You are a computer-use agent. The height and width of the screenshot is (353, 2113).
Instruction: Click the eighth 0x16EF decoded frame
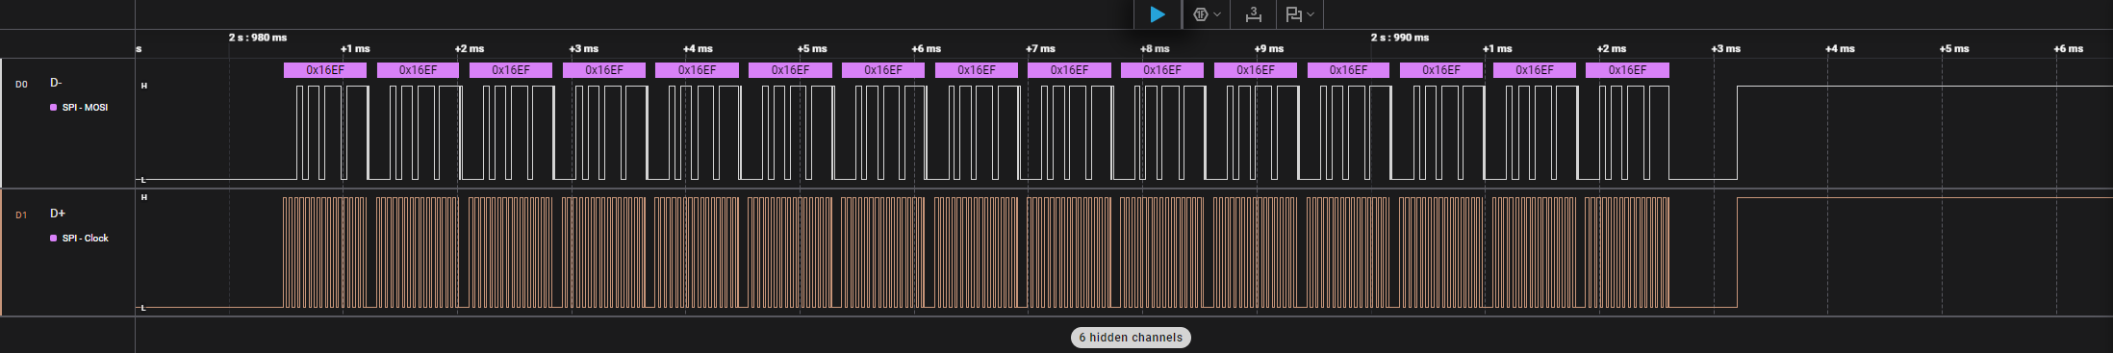tap(977, 70)
